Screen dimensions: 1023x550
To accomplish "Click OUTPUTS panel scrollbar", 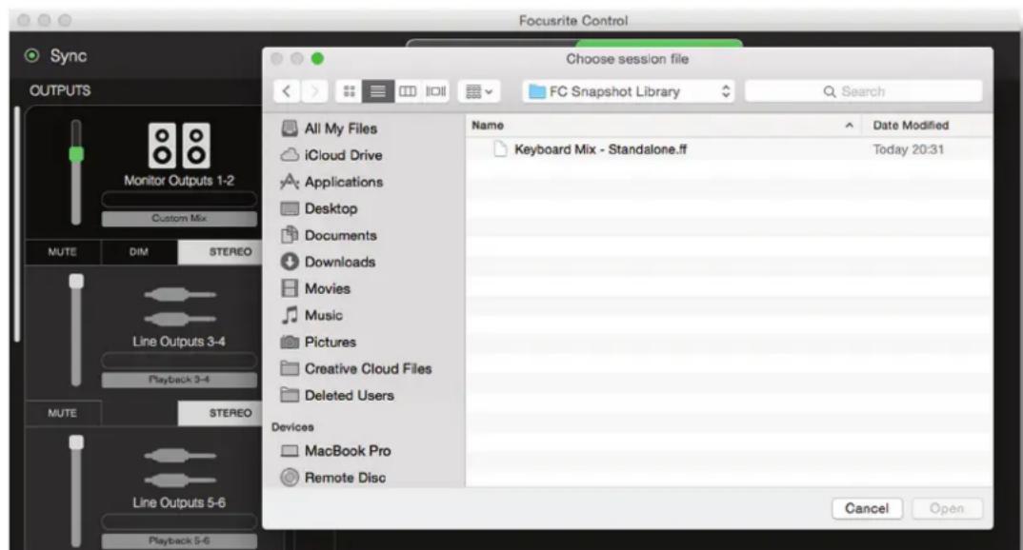I will [17, 225].
